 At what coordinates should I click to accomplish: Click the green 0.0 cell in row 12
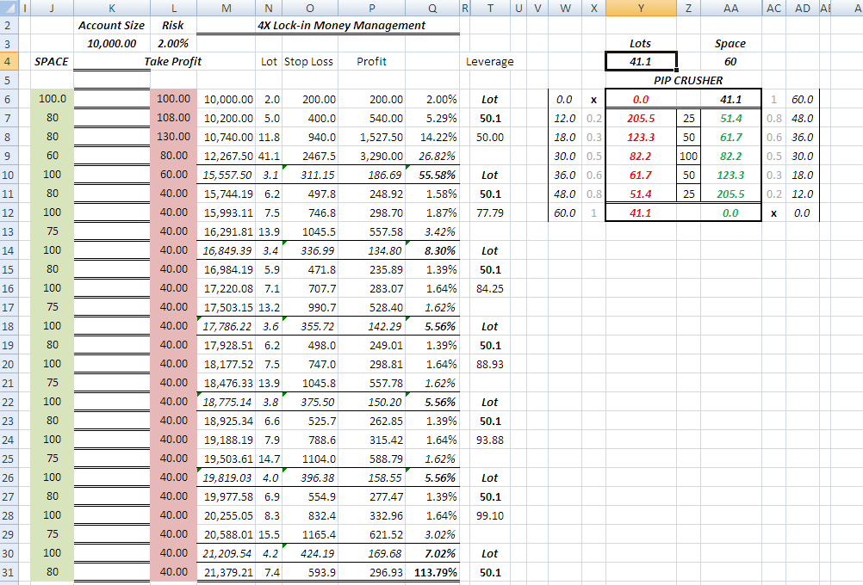coord(731,212)
